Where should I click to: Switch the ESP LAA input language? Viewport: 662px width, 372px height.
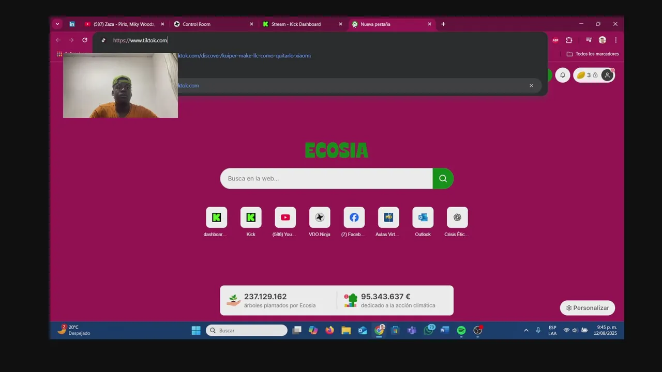click(552, 331)
